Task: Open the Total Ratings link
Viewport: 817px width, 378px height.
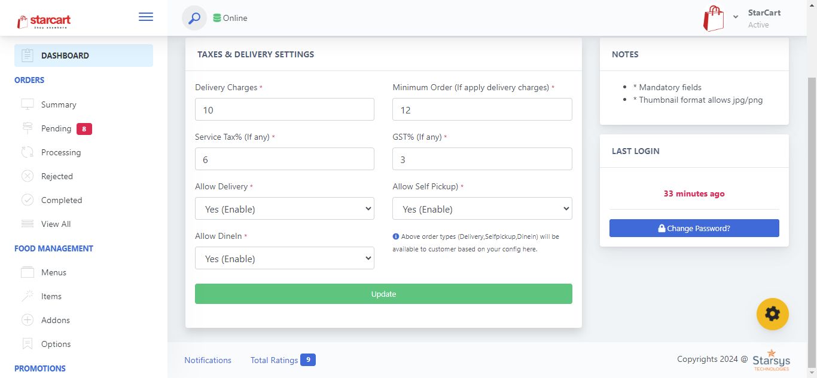Action: tap(274, 360)
